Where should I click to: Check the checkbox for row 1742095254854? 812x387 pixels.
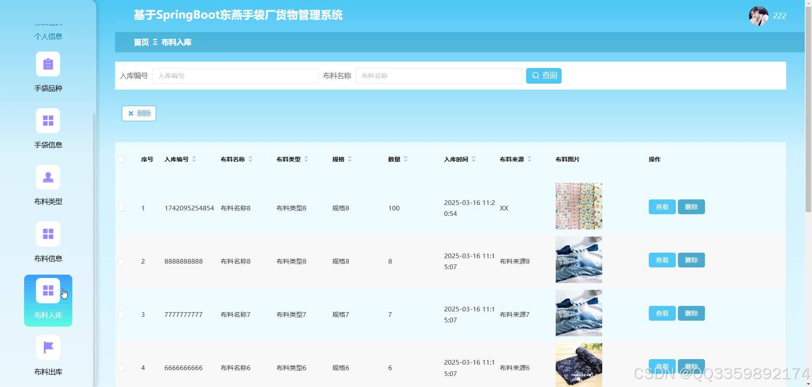tap(121, 208)
